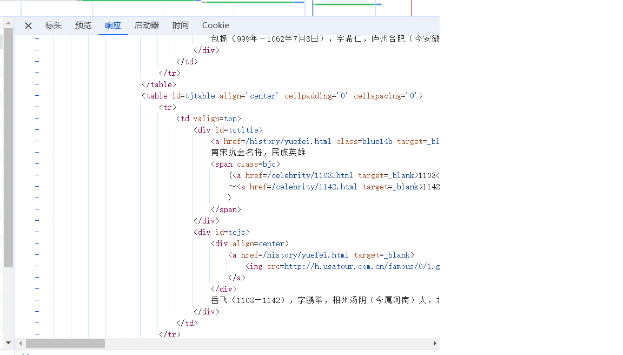Click the left pane's scroll-down arrow

click(x=8, y=343)
